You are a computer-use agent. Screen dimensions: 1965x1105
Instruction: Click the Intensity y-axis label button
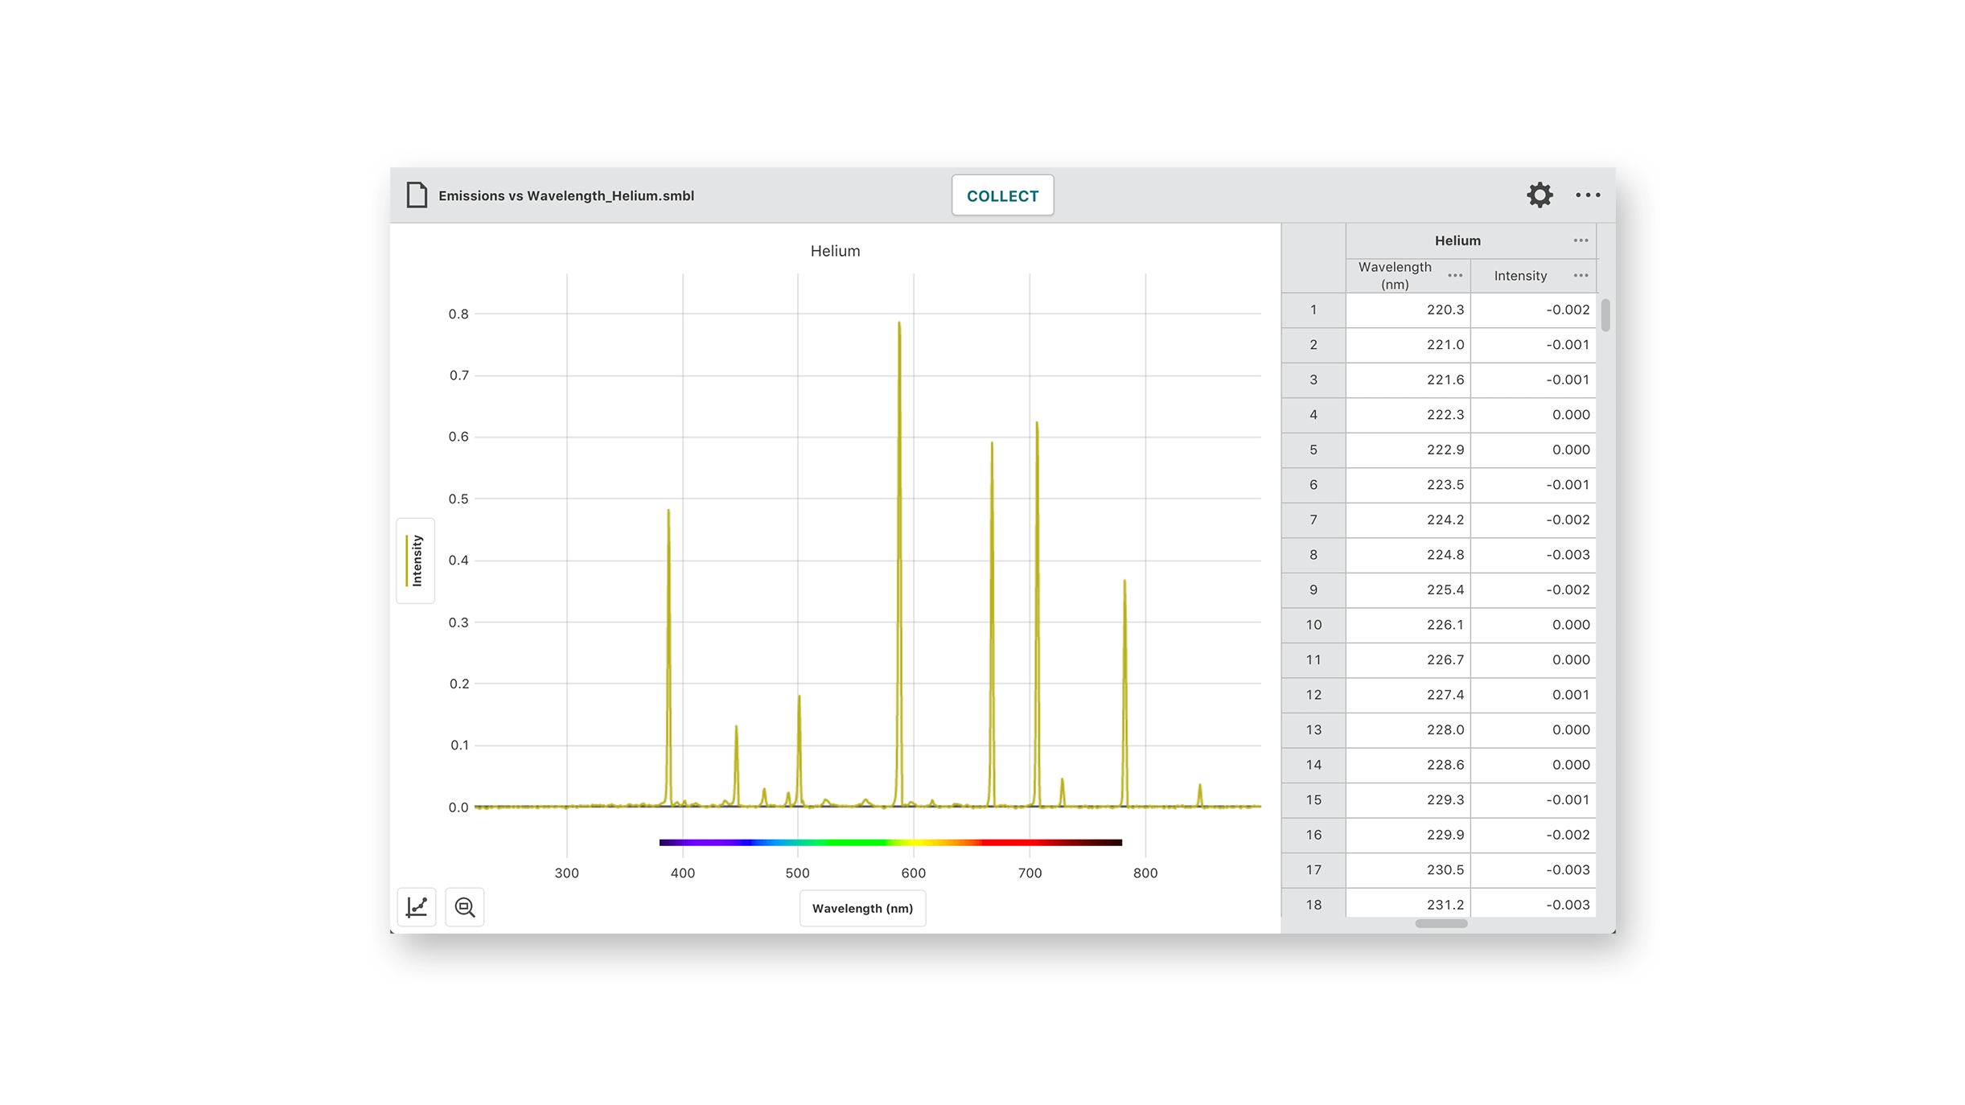point(416,561)
